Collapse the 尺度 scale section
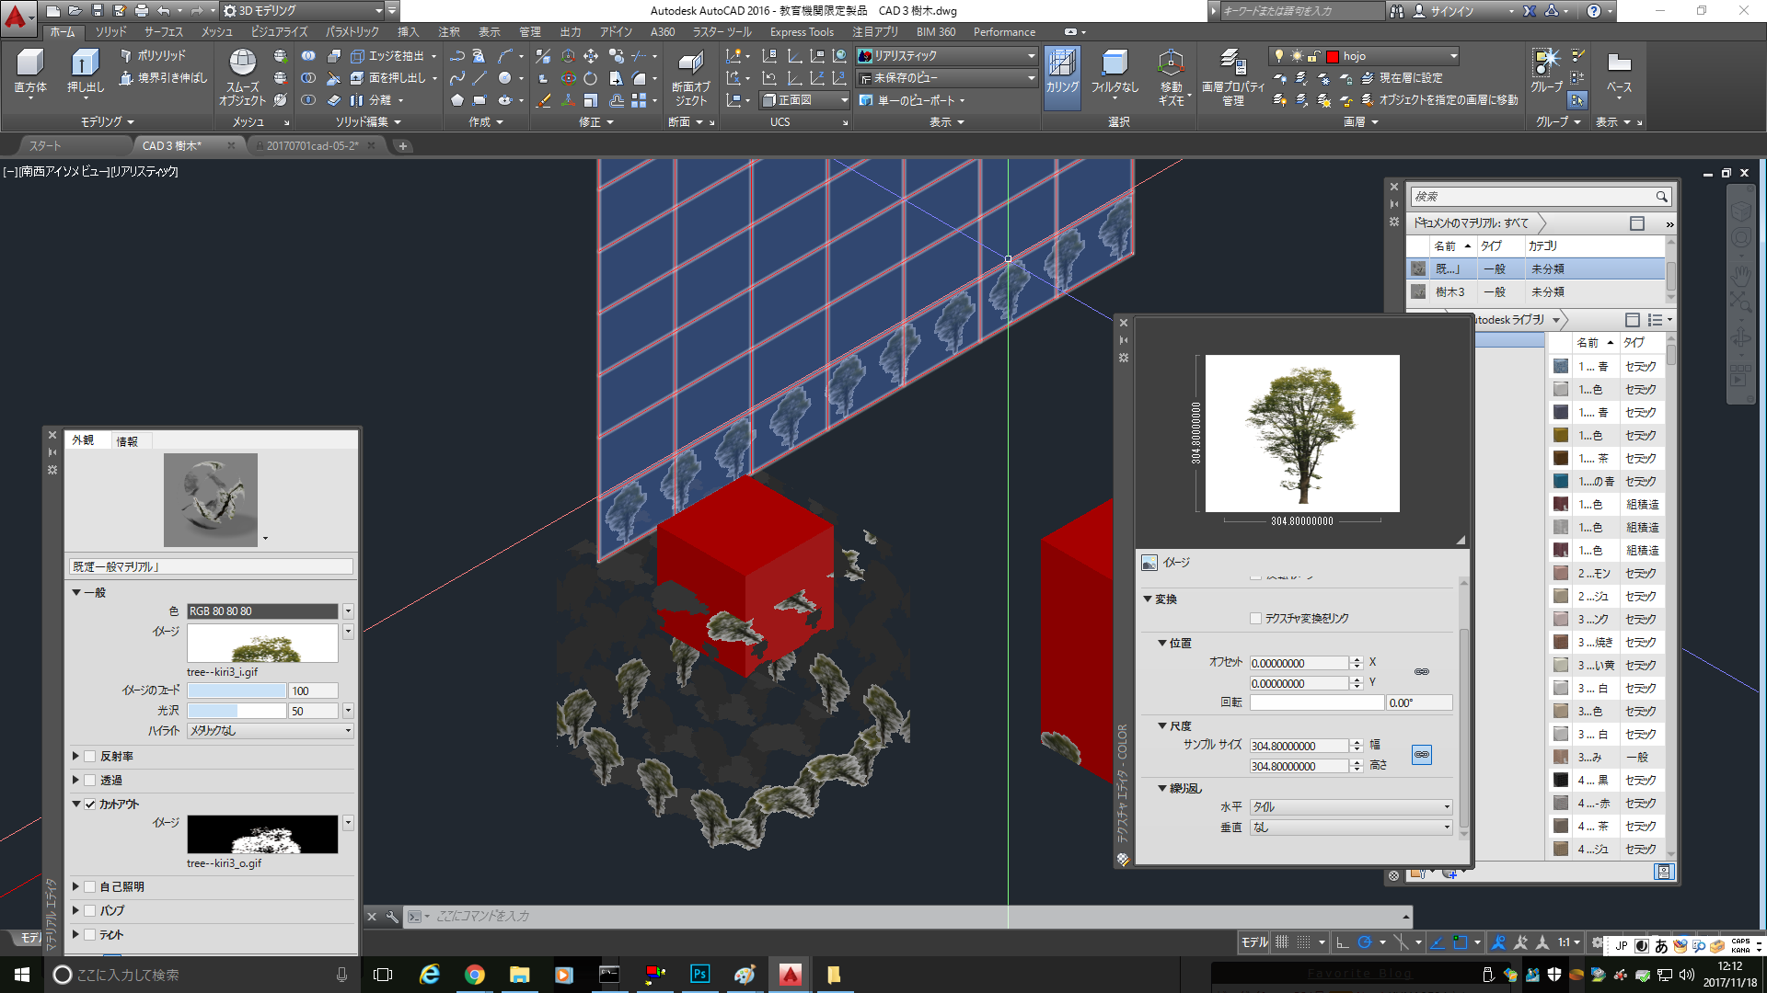The image size is (1767, 993). point(1162,725)
